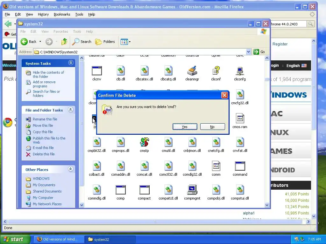Select the cleanmgr program icon
Image resolution: width=326 pixels, height=244 pixels.
192,71
